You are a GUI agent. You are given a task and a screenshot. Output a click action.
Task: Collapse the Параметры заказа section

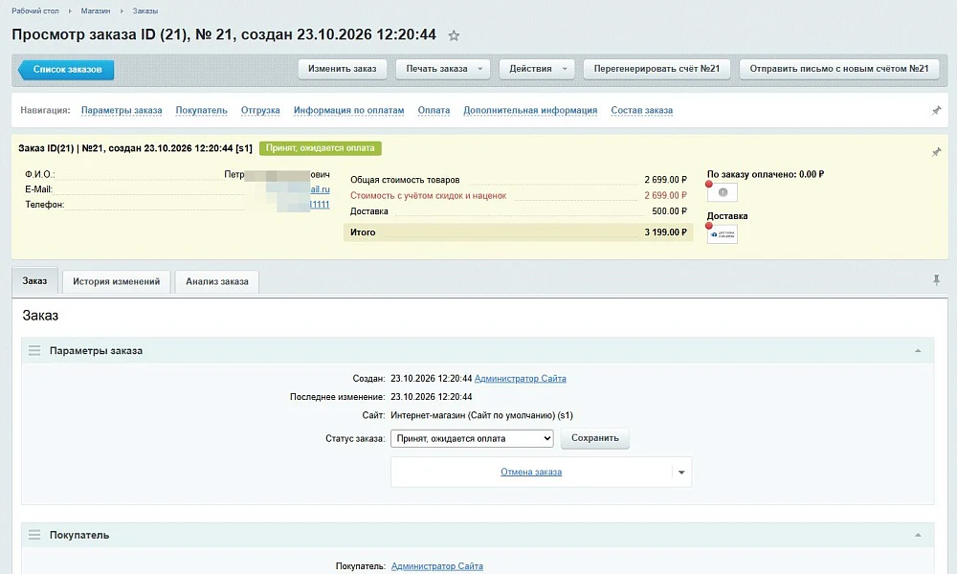[918, 351]
